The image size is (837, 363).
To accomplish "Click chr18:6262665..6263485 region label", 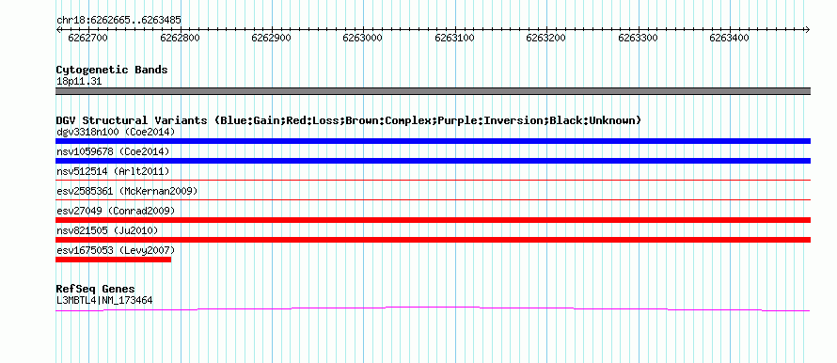I will [x=118, y=21].
